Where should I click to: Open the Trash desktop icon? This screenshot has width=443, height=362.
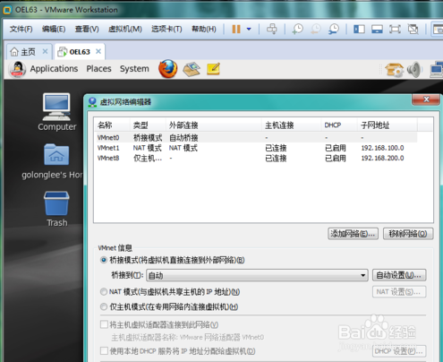(56, 209)
